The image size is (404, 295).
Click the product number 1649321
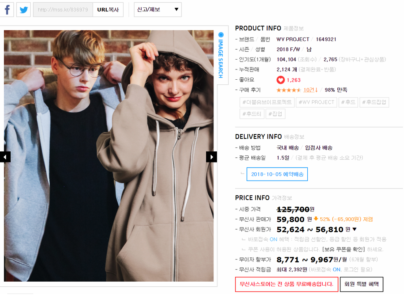tap(326, 39)
